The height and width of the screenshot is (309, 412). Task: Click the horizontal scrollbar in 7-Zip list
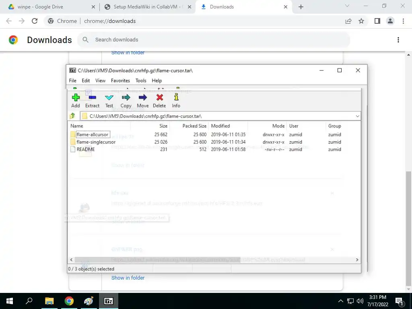click(x=158, y=260)
